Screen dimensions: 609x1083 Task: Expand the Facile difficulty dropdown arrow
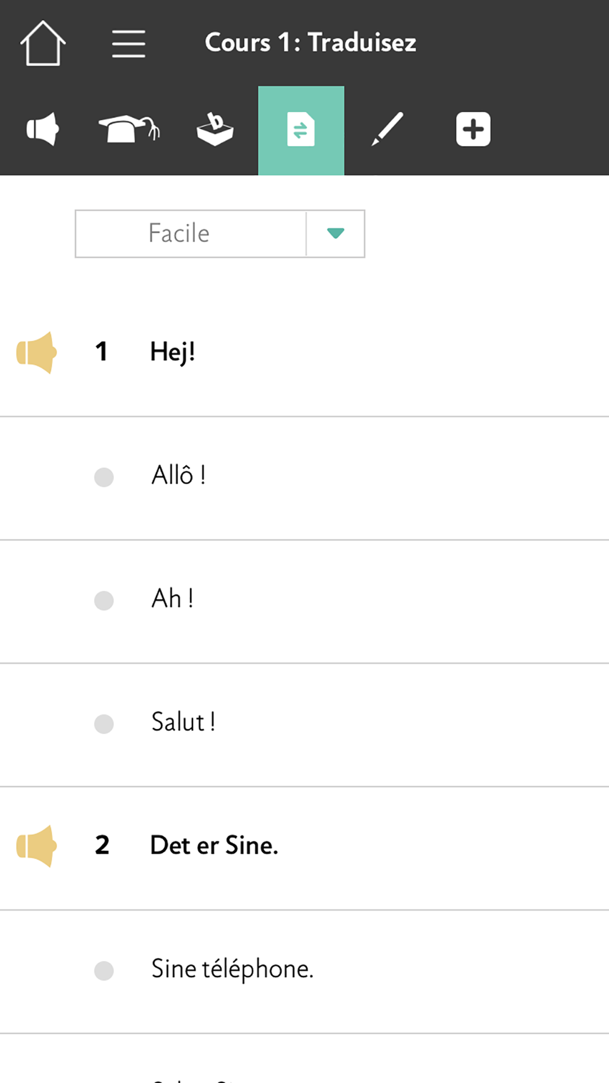336,234
